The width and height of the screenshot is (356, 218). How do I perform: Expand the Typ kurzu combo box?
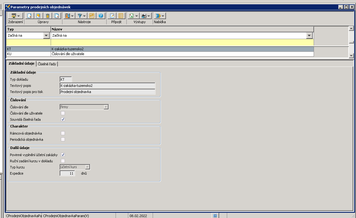[x=87, y=167]
